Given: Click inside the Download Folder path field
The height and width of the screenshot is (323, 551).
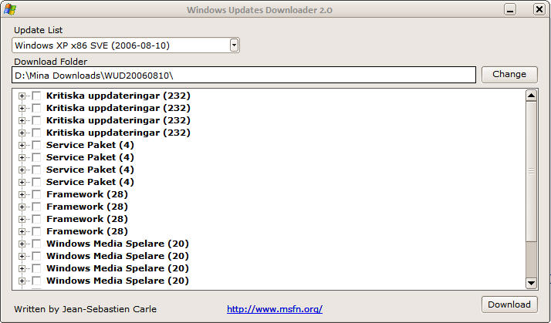Looking at the screenshot, I should coord(244,75).
